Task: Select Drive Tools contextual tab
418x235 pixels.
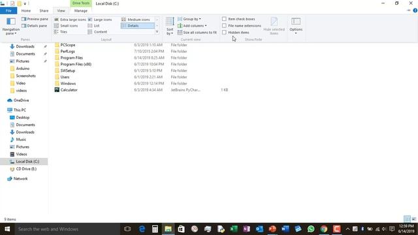Action: coord(81,3)
